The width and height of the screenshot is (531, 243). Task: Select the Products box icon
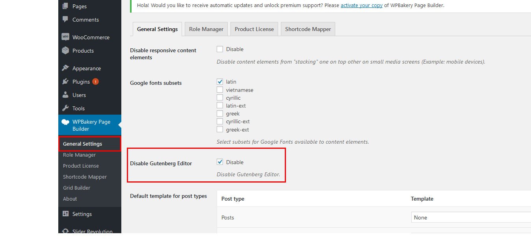(x=65, y=51)
